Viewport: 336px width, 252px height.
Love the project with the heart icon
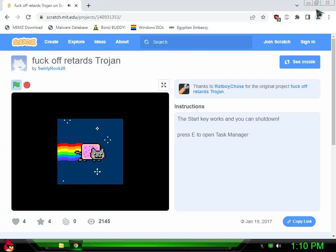pyautogui.click(x=16, y=221)
